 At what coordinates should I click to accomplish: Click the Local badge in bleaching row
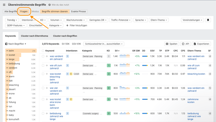76,74
